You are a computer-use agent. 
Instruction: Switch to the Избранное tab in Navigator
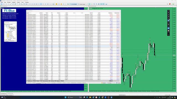click(x=12, y=41)
